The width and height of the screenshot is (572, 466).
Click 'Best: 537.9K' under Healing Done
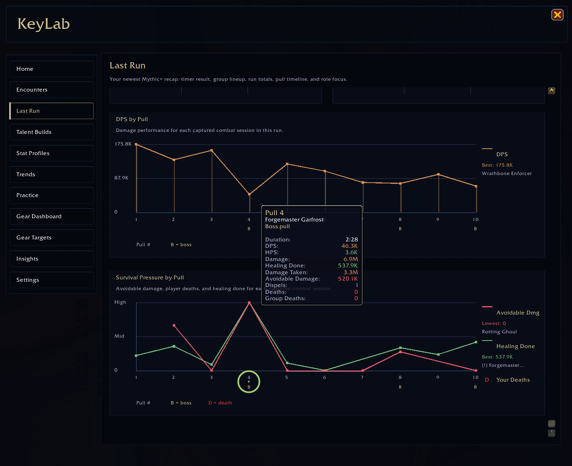(x=497, y=357)
